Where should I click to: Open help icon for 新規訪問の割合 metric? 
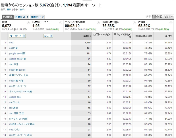pos(134,23)
